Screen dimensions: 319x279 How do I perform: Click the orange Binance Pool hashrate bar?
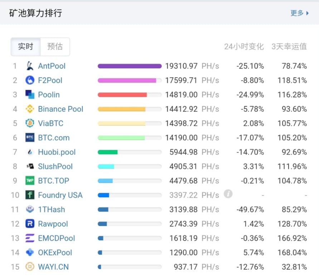(x=121, y=109)
